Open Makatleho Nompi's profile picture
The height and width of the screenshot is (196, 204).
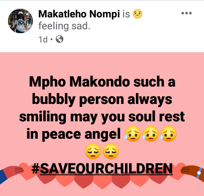(x=20, y=21)
